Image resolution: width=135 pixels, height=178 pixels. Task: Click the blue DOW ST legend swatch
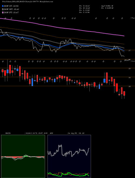(x=3, y=6)
